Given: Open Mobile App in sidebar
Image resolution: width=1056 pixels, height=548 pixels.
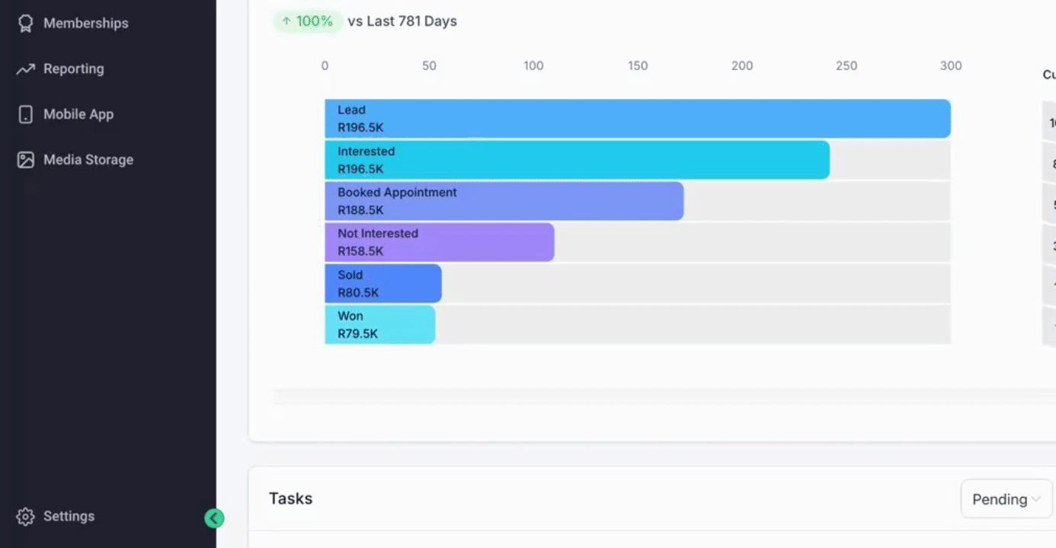Looking at the screenshot, I should 78,115.
